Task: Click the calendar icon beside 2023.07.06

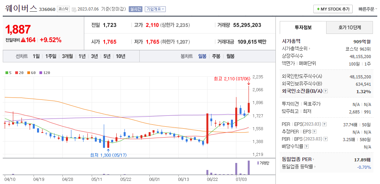Action: click(x=74, y=9)
